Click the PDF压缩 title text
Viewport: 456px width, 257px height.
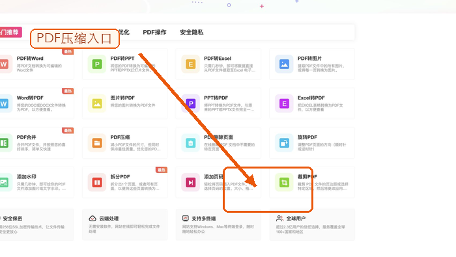click(x=120, y=137)
